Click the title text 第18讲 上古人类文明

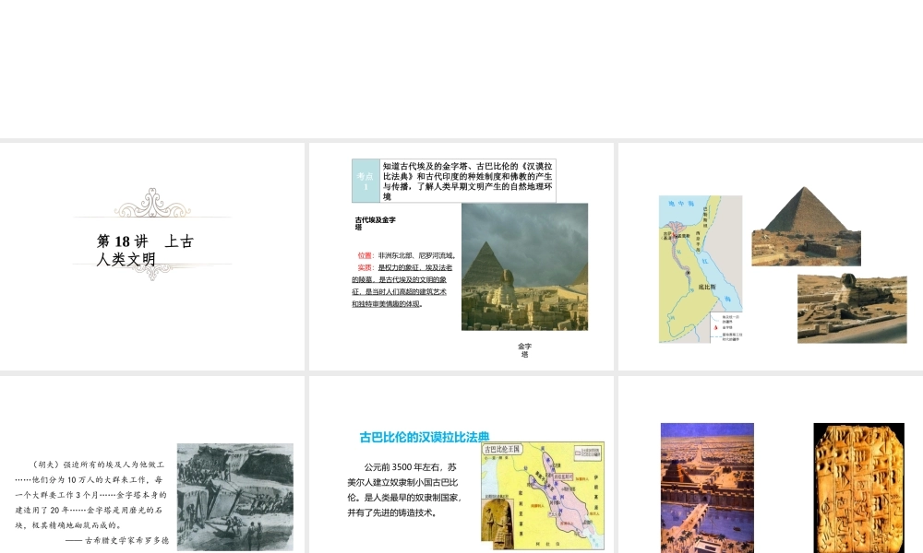click(144, 250)
